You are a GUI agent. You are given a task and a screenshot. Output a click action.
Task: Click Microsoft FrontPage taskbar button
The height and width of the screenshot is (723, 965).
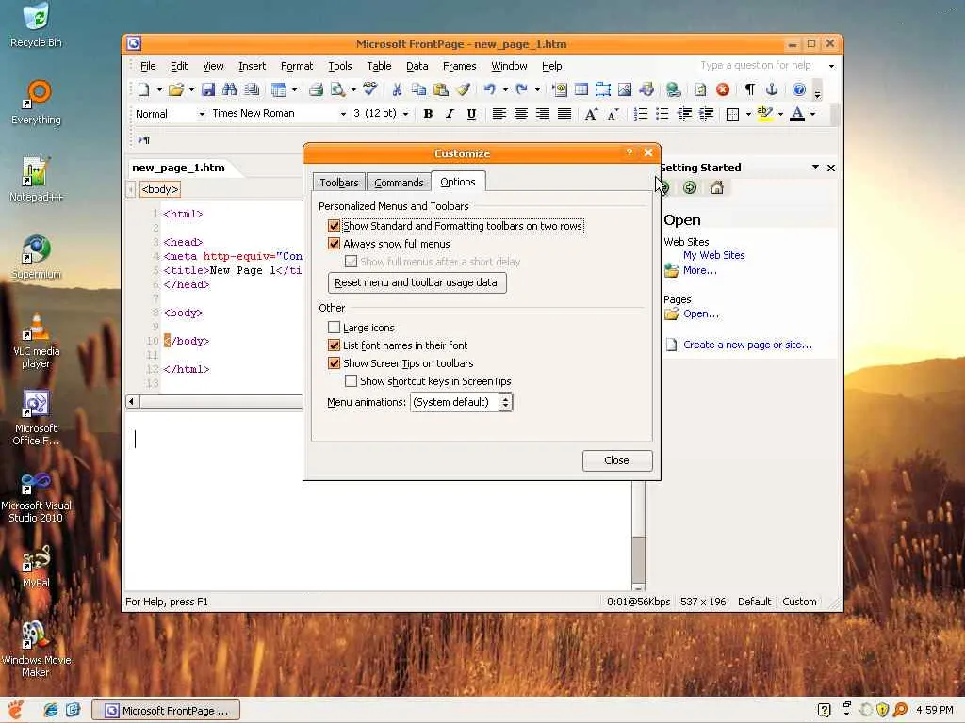pyautogui.click(x=166, y=711)
